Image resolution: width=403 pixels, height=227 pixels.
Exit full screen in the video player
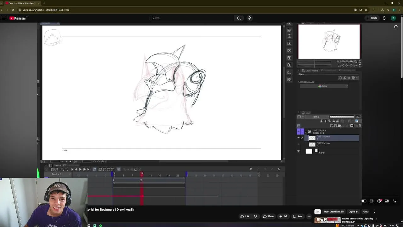(x=394, y=201)
